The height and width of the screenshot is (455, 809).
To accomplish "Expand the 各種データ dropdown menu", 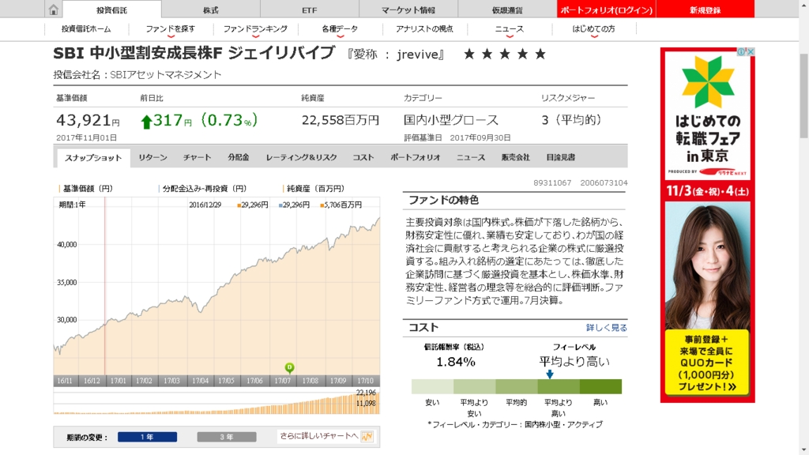I will pos(340,29).
